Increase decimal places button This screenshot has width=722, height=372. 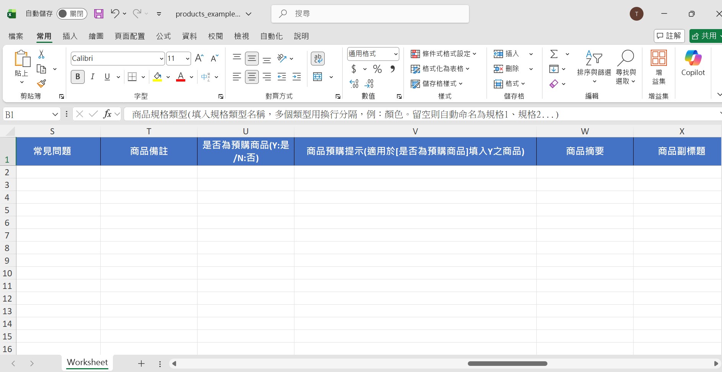pos(354,83)
